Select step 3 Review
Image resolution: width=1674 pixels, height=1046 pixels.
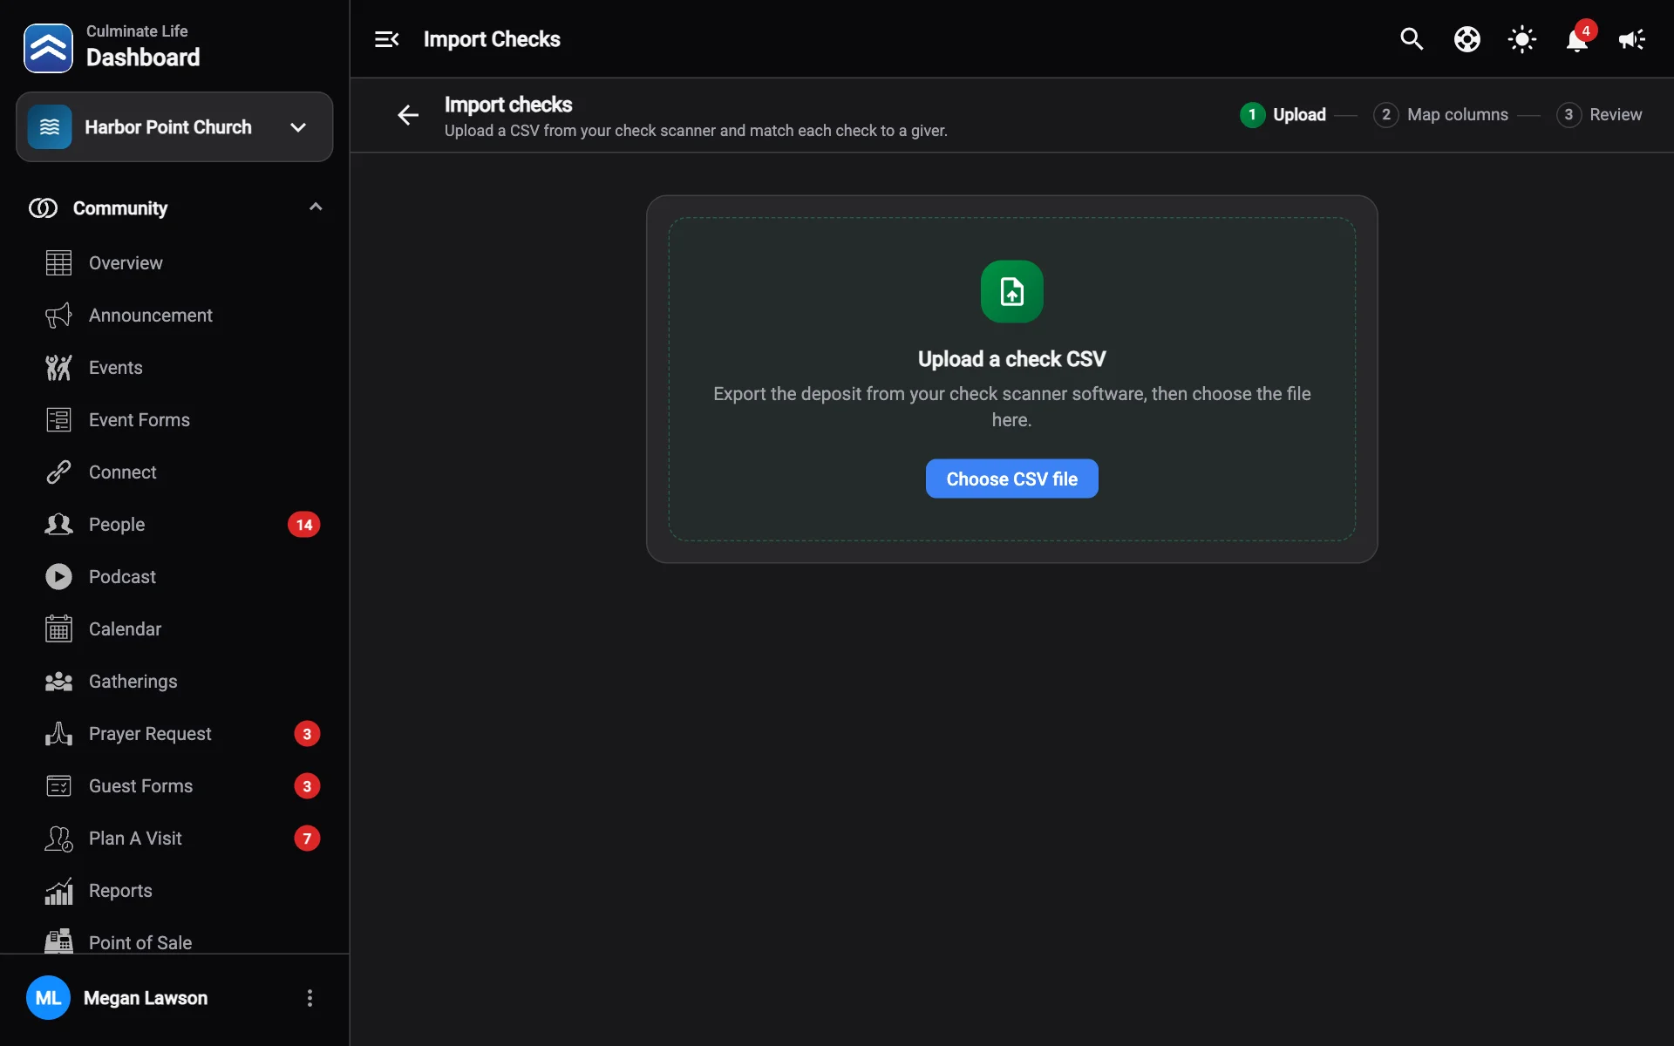(1599, 115)
